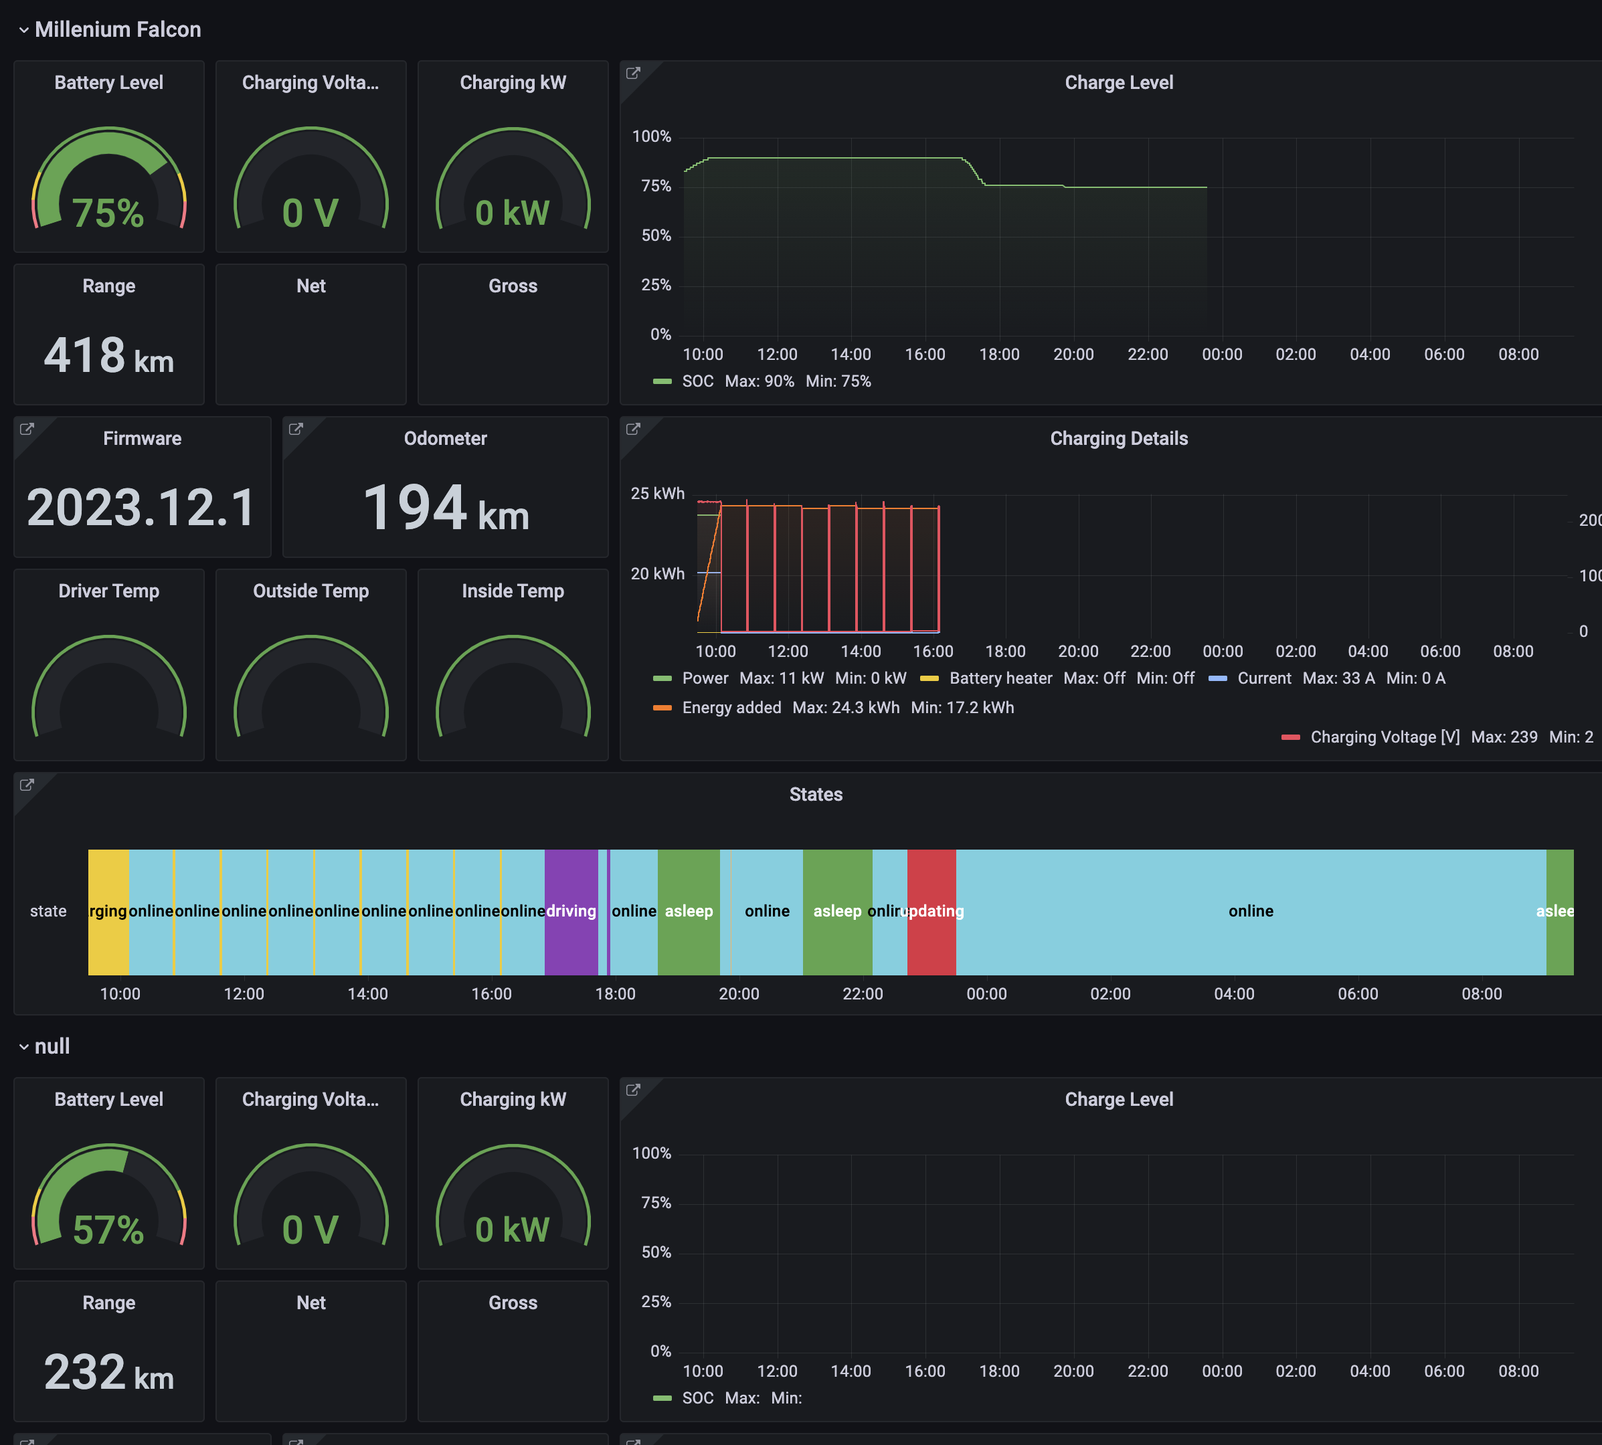Image resolution: width=1602 pixels, height=1445 pixels.
Task: Click the null row title
Action: tap(52, 1047)
